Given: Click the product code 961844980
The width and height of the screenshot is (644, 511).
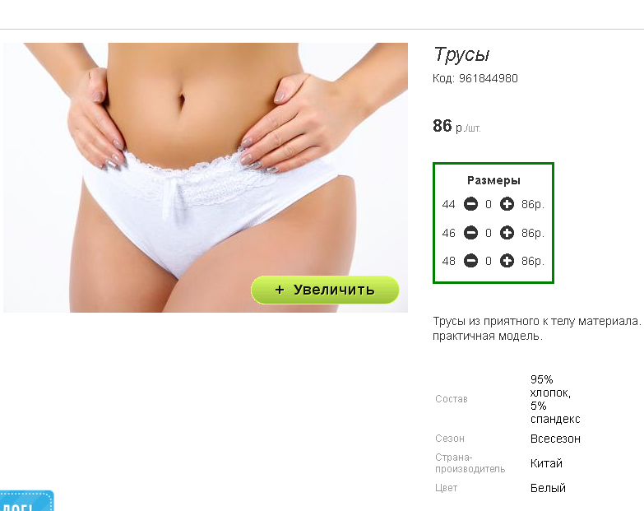Looking at the screenshot, I should (x=488, y=78).
